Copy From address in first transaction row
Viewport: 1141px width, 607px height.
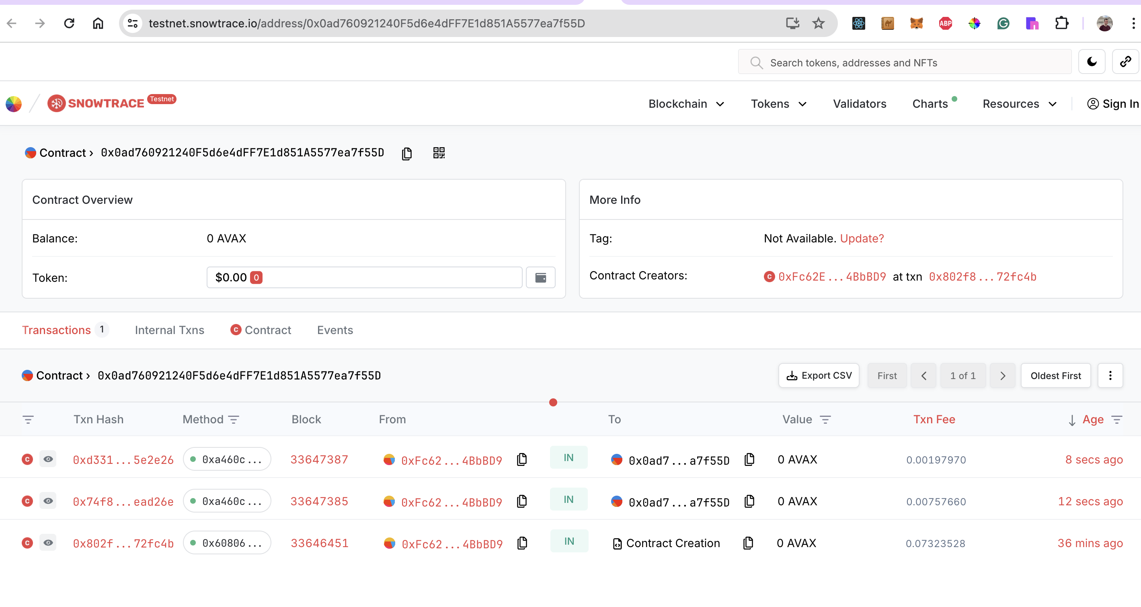522,459
